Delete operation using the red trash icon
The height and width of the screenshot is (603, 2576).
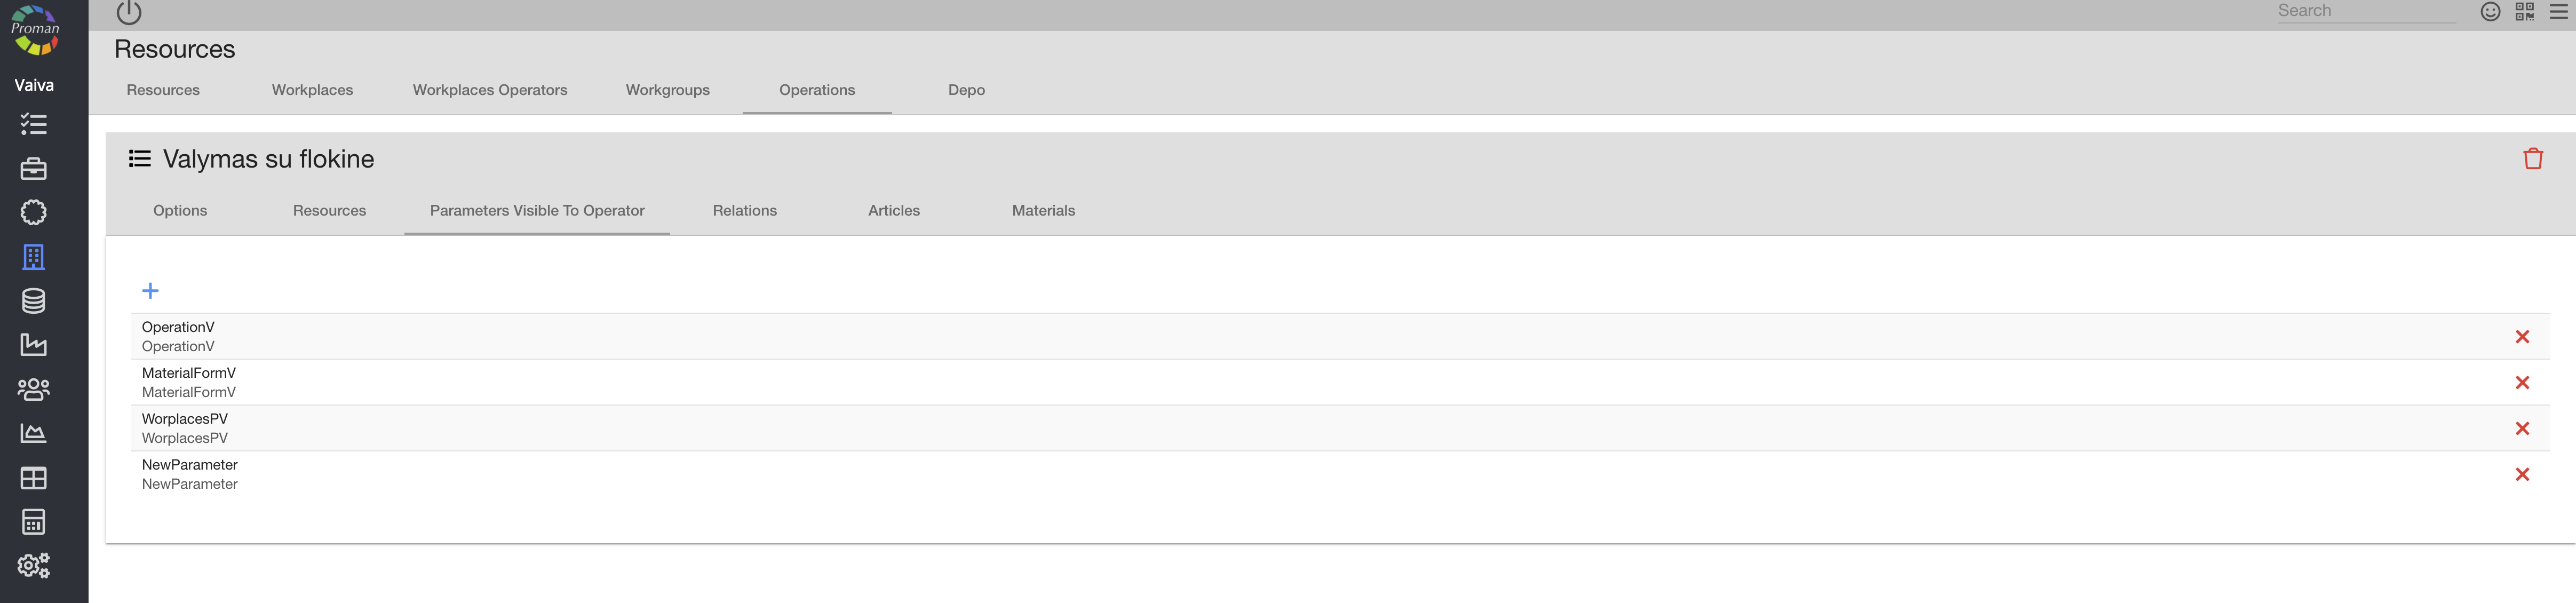coord(2532,159)
